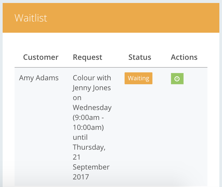The height and width of the screenshot is (187, 222).
Task: Click the "Colour with" request text
Action: click(92, 78)
